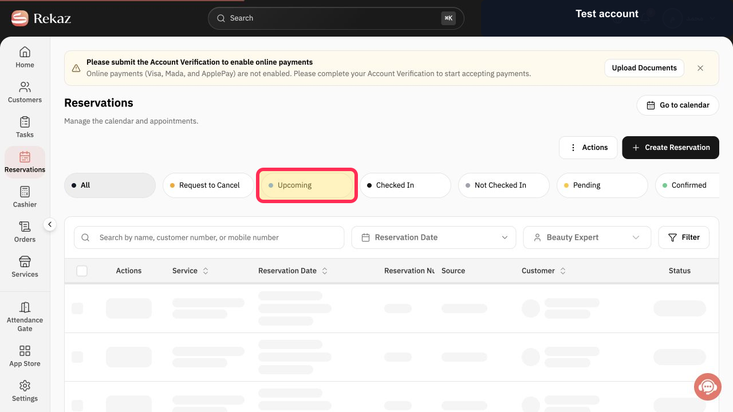733x412 pixels.
Task: Focus the name or mobile number search field
Action: (x=209, y=237)
